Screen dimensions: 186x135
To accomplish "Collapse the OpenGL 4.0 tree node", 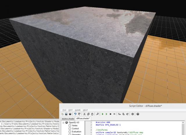I will pos(63,123).
